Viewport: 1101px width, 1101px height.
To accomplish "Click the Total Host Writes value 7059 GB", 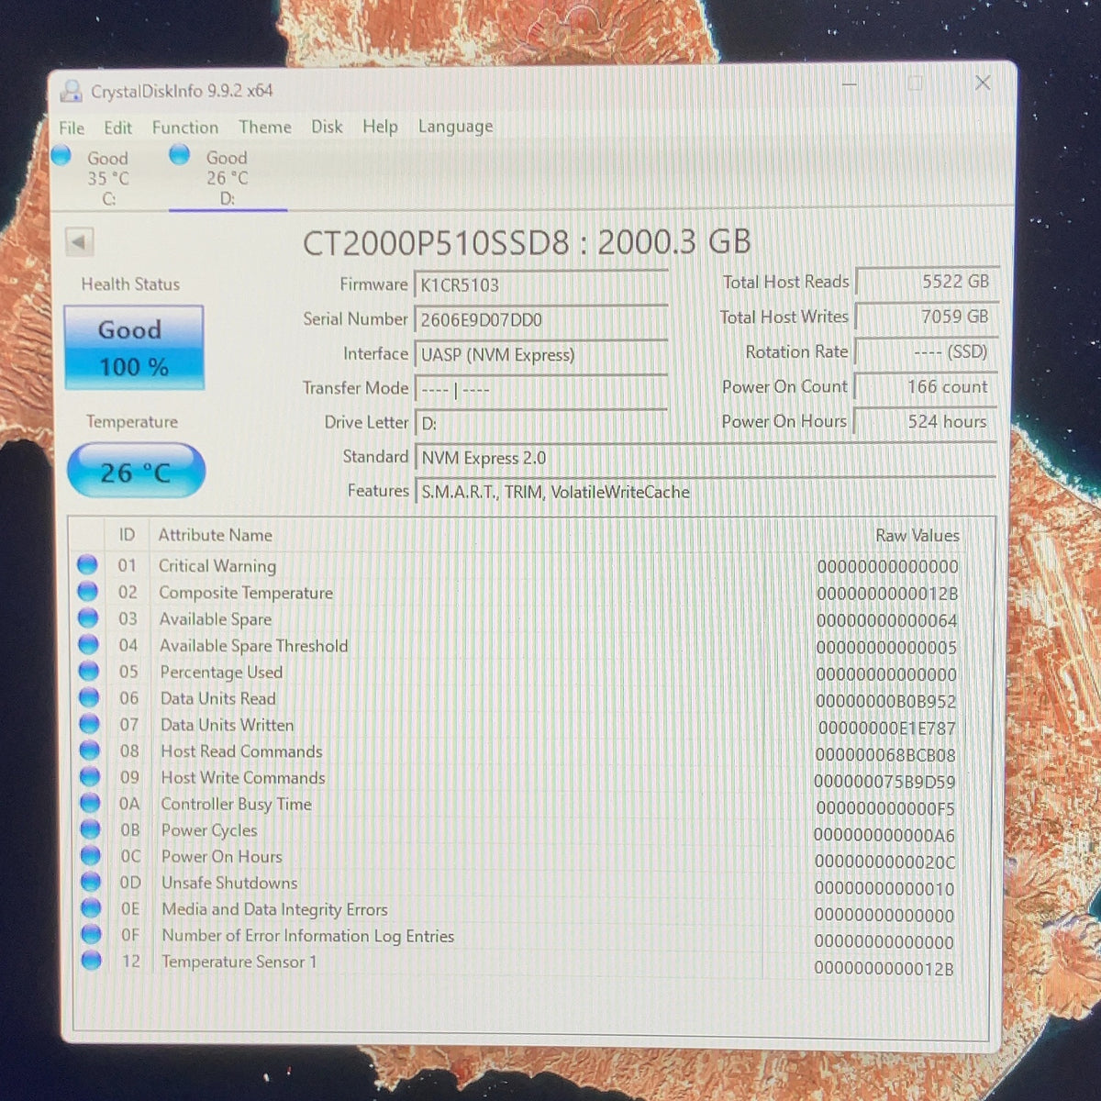I will coord(927,317).
